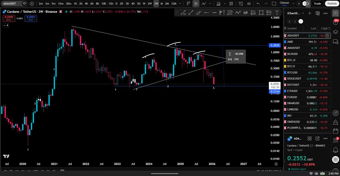Create an alert with the clock icon

[241, 4]
